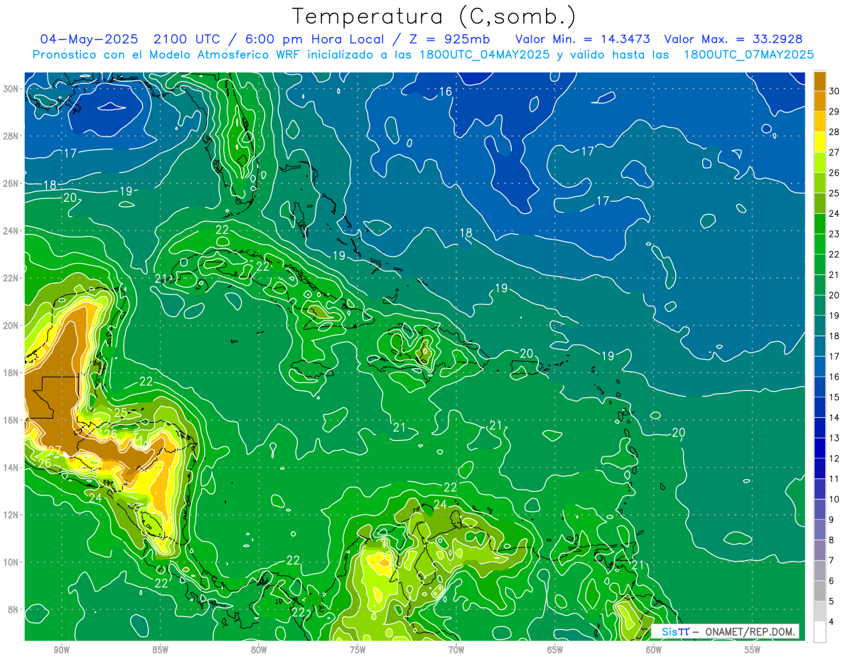Click legend color band between 8 and 9
853x659 pixels.
820,530
